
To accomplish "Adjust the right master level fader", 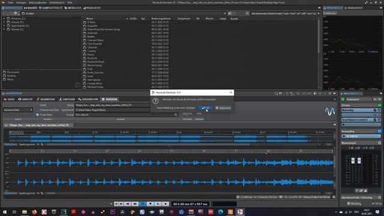I will tap(359, 161).
